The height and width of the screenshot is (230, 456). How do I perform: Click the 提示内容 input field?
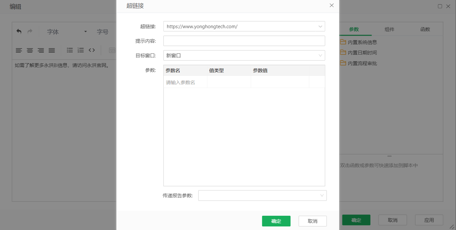(x=244, y=41)
